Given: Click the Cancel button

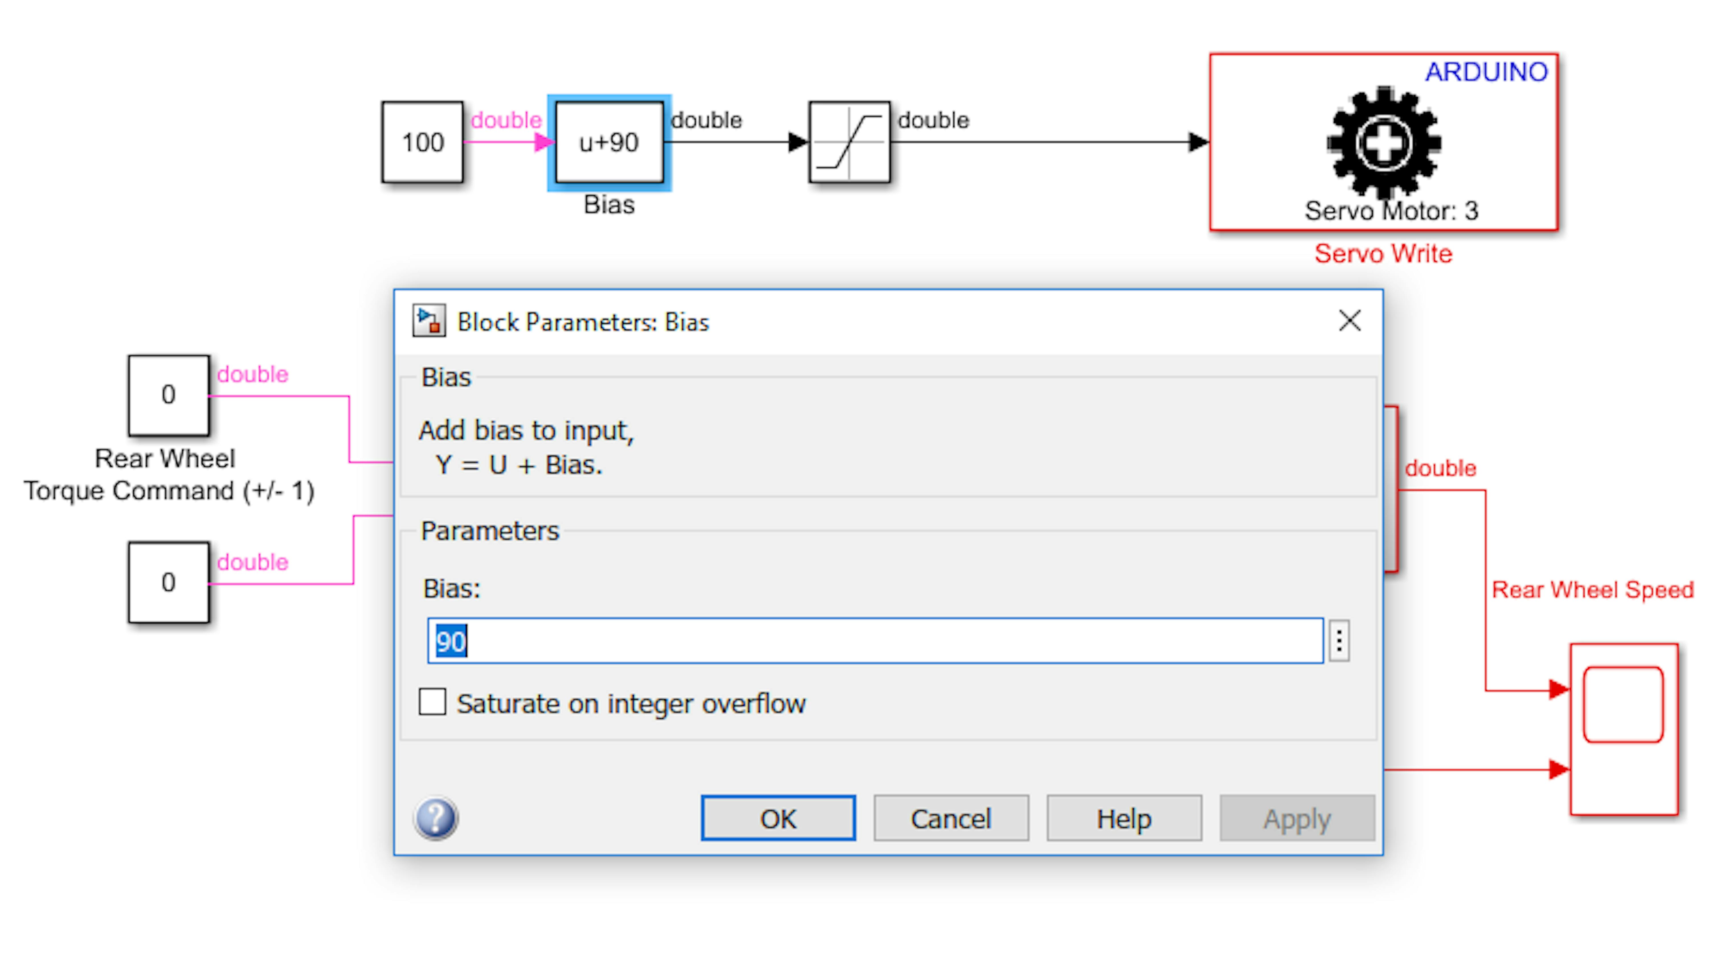Looking at the screenshot, I should pos(951,818).
